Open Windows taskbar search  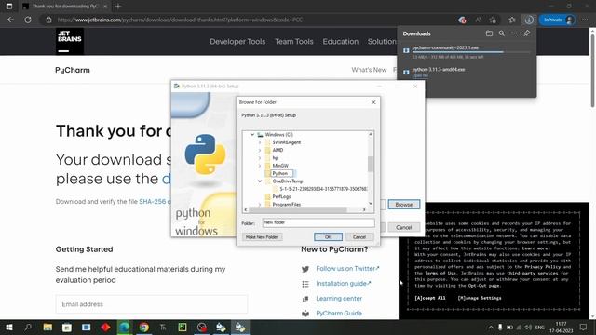coord(28,327)
